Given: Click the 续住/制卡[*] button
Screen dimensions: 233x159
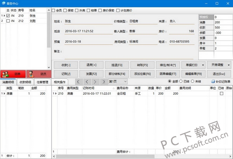Looking at the screenshot, I should click(168, 65).
